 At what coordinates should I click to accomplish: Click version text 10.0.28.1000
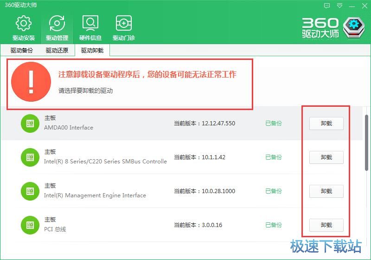[x=218, y=191]
